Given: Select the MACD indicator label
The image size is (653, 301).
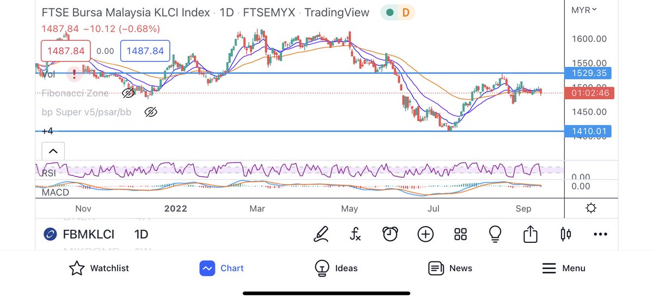Looking at the screenshot, I should point(56,192).
